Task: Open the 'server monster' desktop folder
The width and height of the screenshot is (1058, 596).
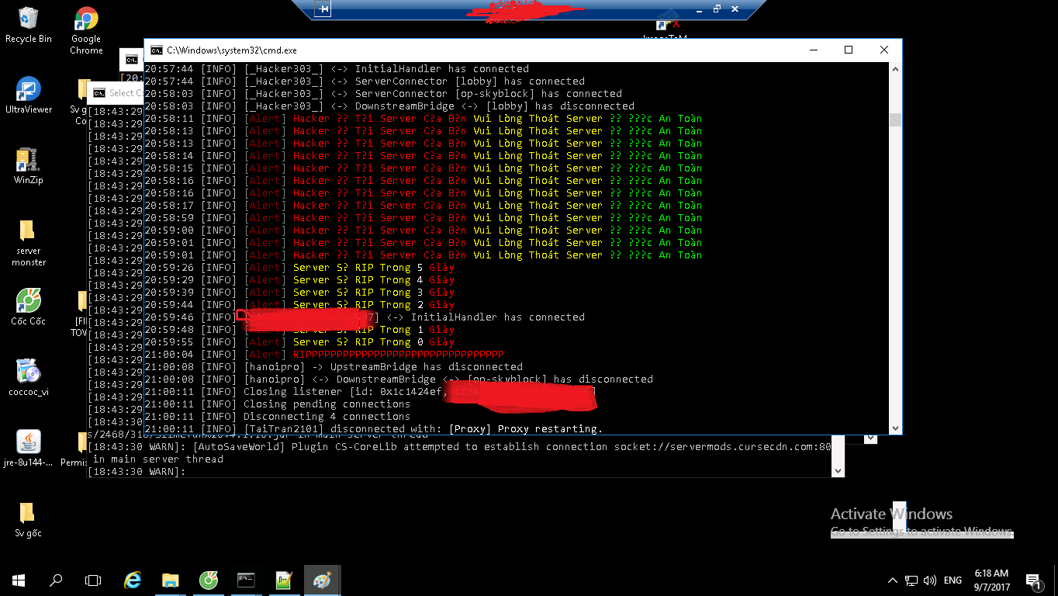Action: [28, 242]
